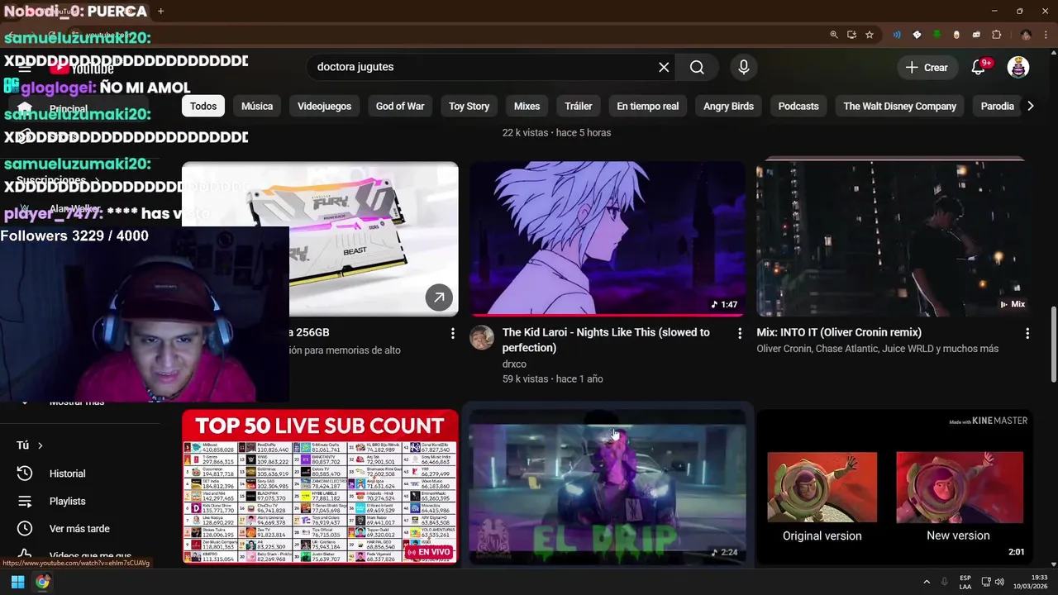Bookmark this page with the star icon

[870, 35]
